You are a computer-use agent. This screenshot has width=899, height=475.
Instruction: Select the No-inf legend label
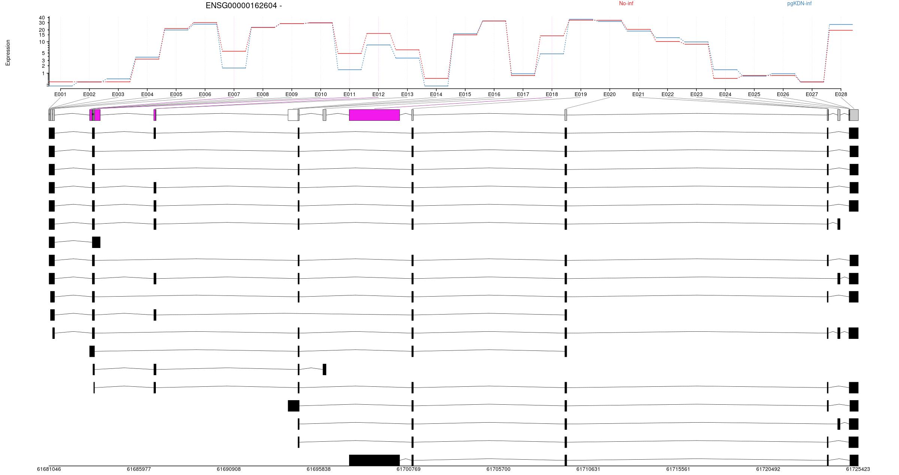click(x=626, y=3)
